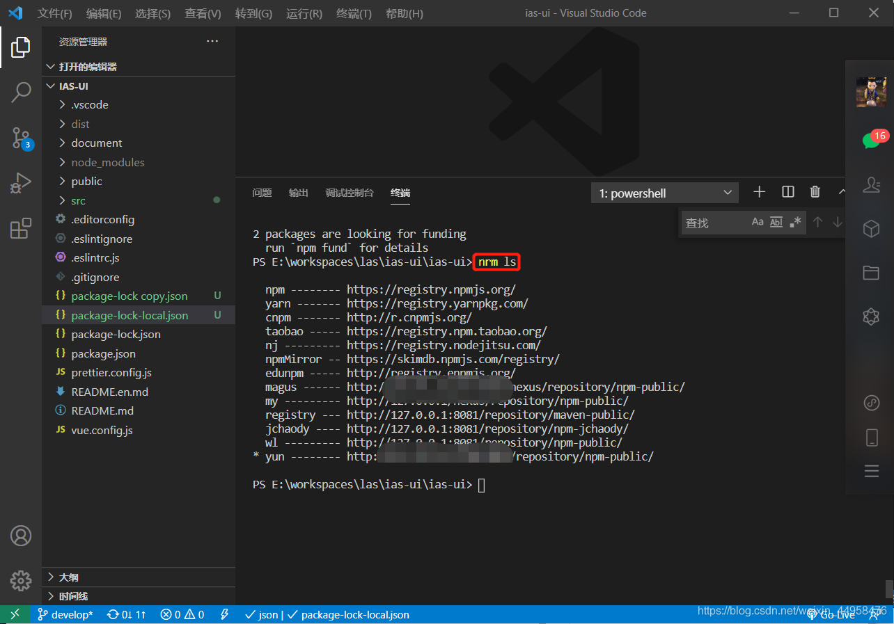Switch to the Output panel tab
This screenshot has height=624, width=894.
[299, 193]
